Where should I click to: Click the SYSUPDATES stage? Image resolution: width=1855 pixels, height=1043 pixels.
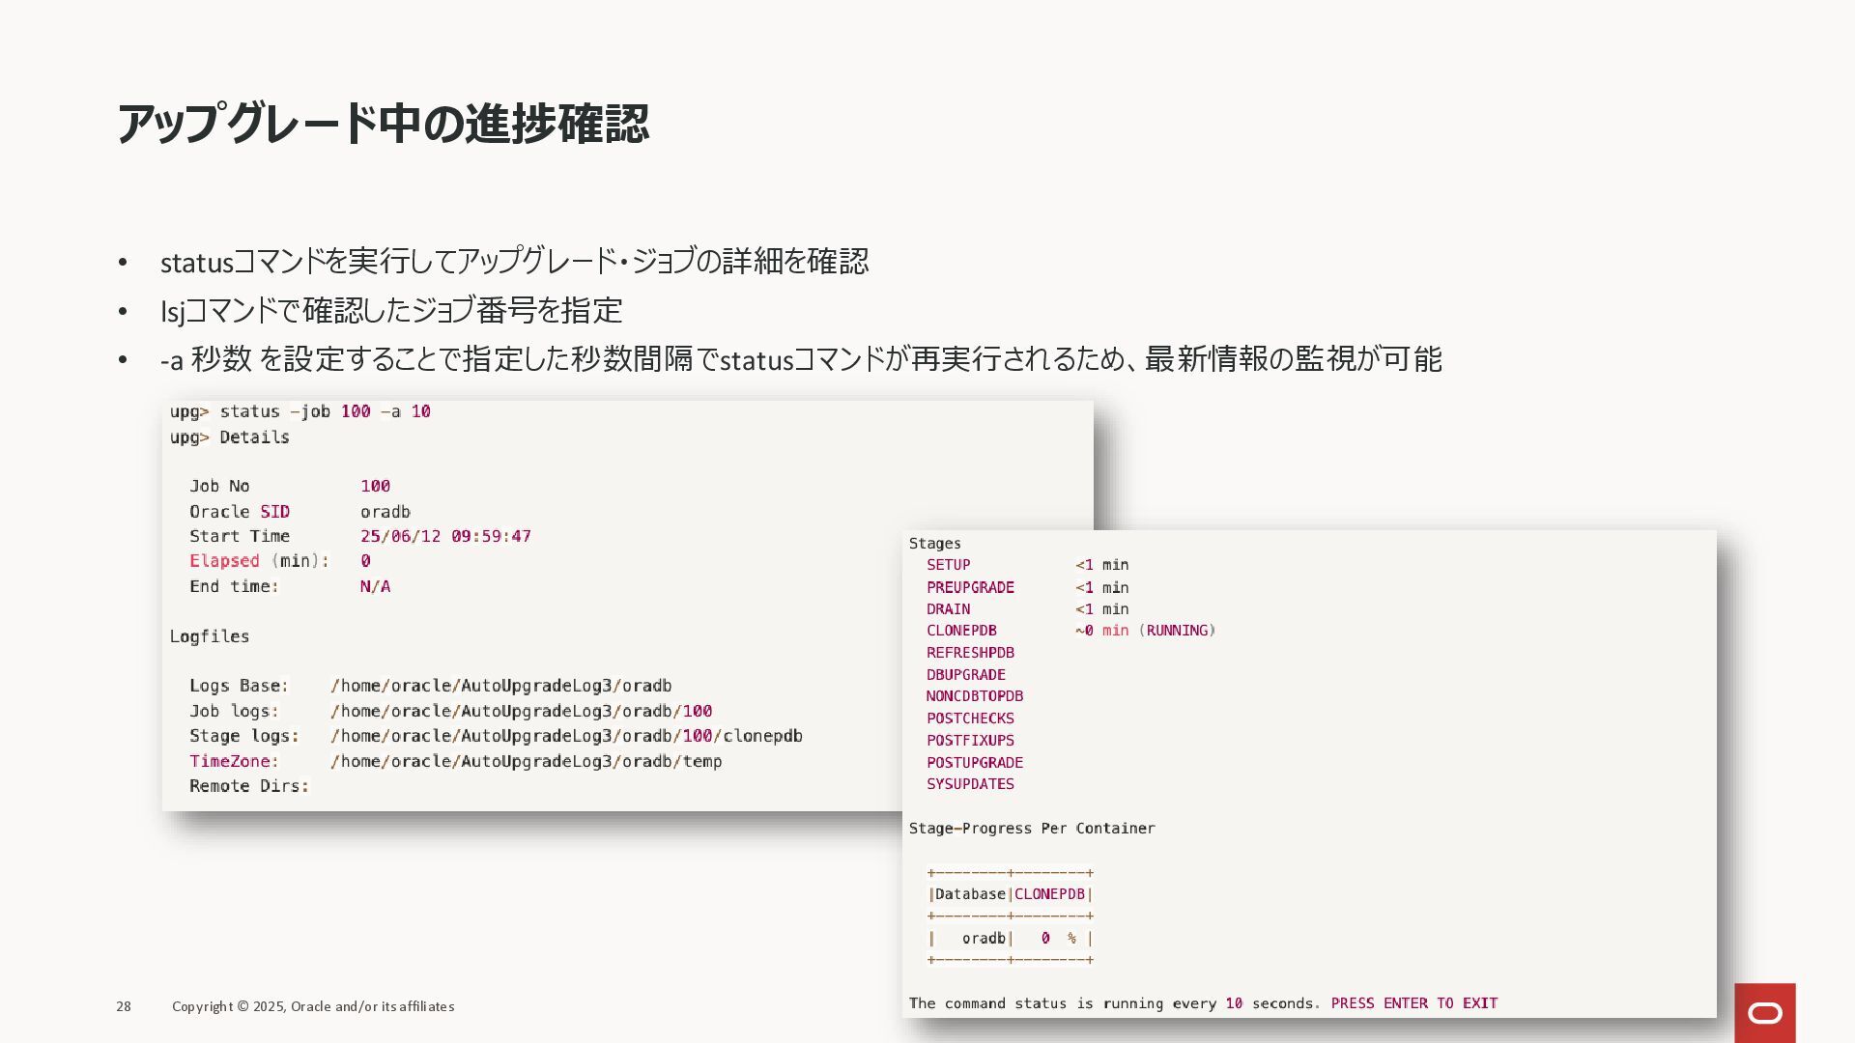(970, 784)
